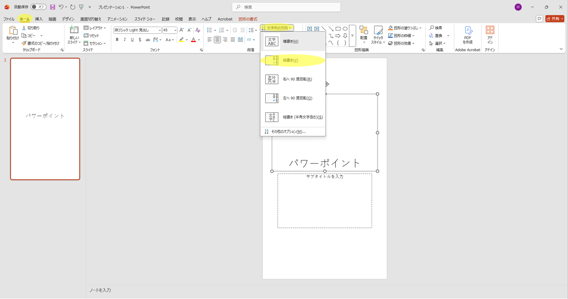Screen dimensions: 568x299
Task: Toggle strikethrough text formatting
Action: 147,40
